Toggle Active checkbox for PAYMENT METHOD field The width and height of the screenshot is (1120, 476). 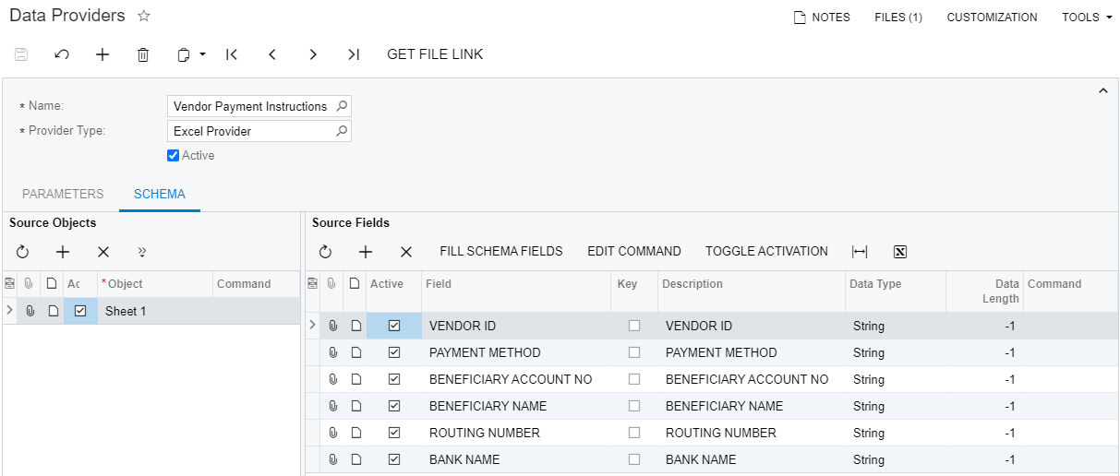pyautogui.click(x=394, y=352)
